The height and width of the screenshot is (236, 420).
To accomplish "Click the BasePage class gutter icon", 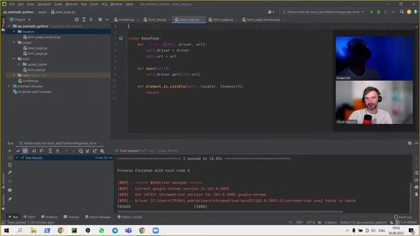I will 121,39.
